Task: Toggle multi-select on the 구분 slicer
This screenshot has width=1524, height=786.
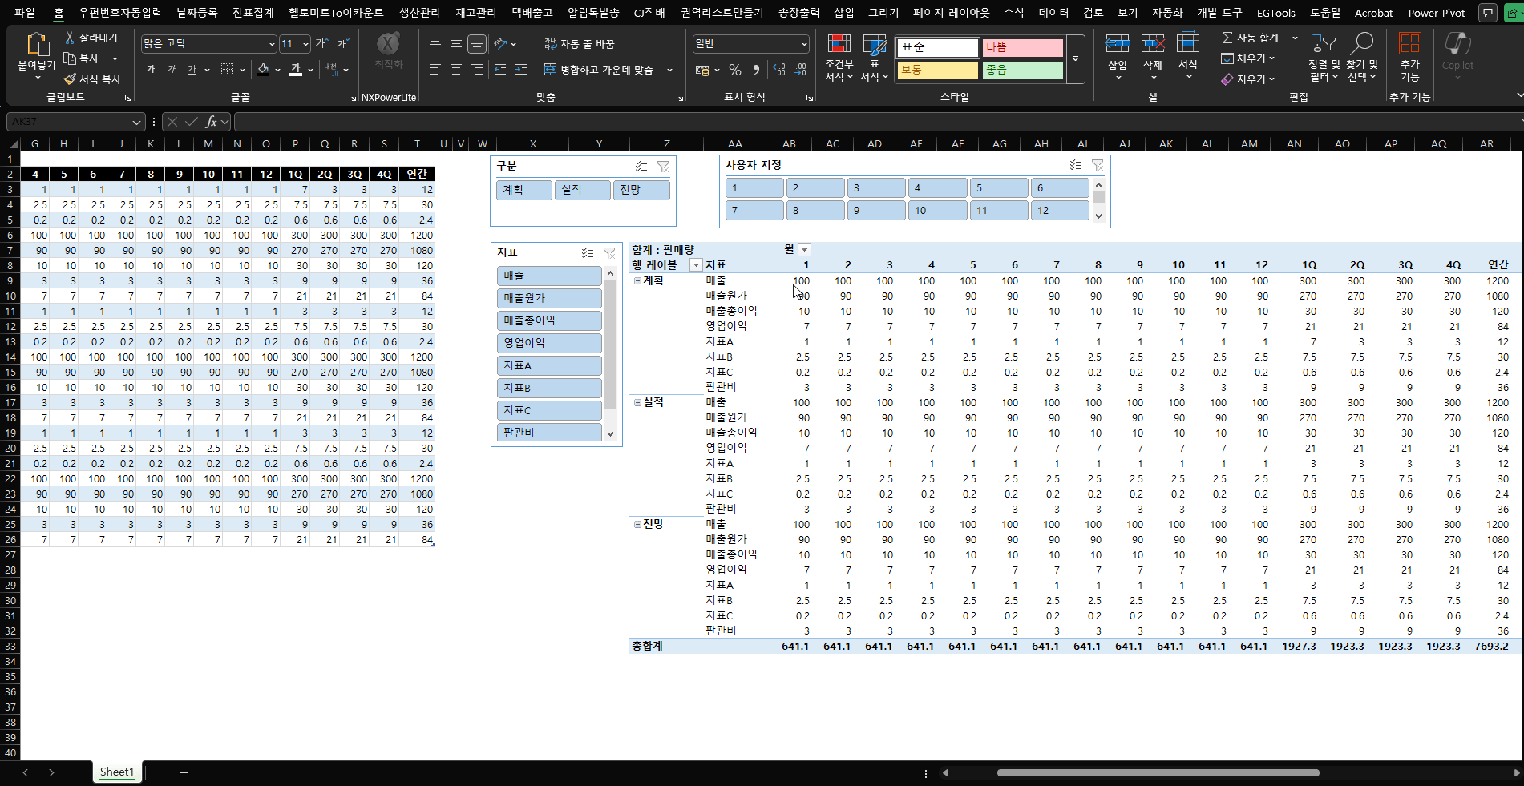Action: pyautogui.click(x=641, y=167)
